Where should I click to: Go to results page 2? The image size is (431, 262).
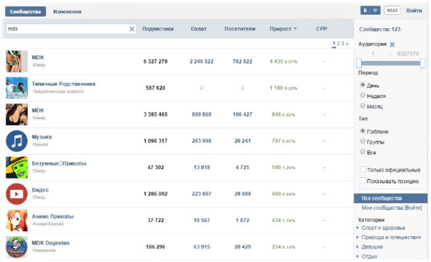[x=339, y=44]
